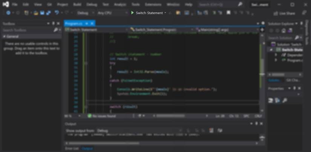The height and width of the screenshot is (152, 311).
Task: Click the editor vertical scrollbar
Action: coord(262,68)
